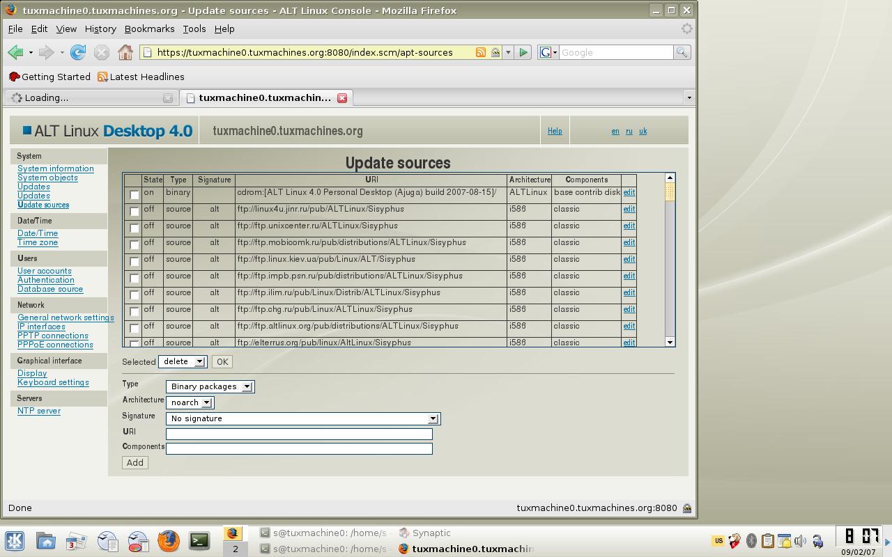The width and height of the screenshot is (892, 557).
Task: Close the tuxmachine0 tab with red X
Action: pos(342,98)
